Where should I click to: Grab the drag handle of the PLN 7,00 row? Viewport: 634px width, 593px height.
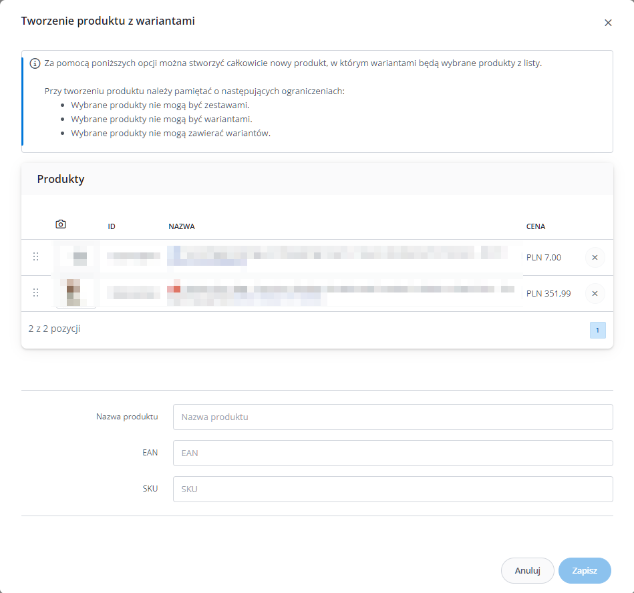coord(35,256)
